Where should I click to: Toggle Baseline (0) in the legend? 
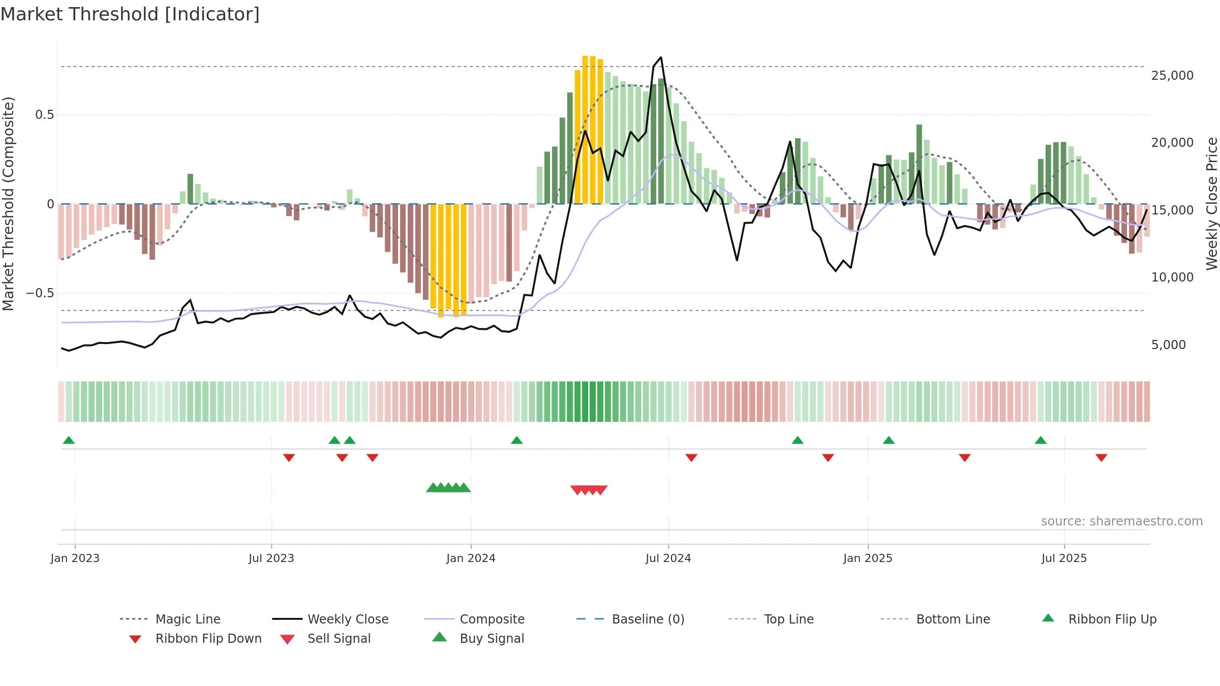tap(630, 619)
